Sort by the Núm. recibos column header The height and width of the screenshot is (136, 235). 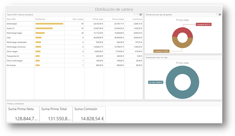pos(75,19)
